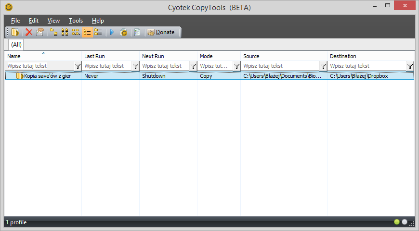Open the Source column filter dropdown
This screenshot has height=231, width=419.
coord(323,66)
